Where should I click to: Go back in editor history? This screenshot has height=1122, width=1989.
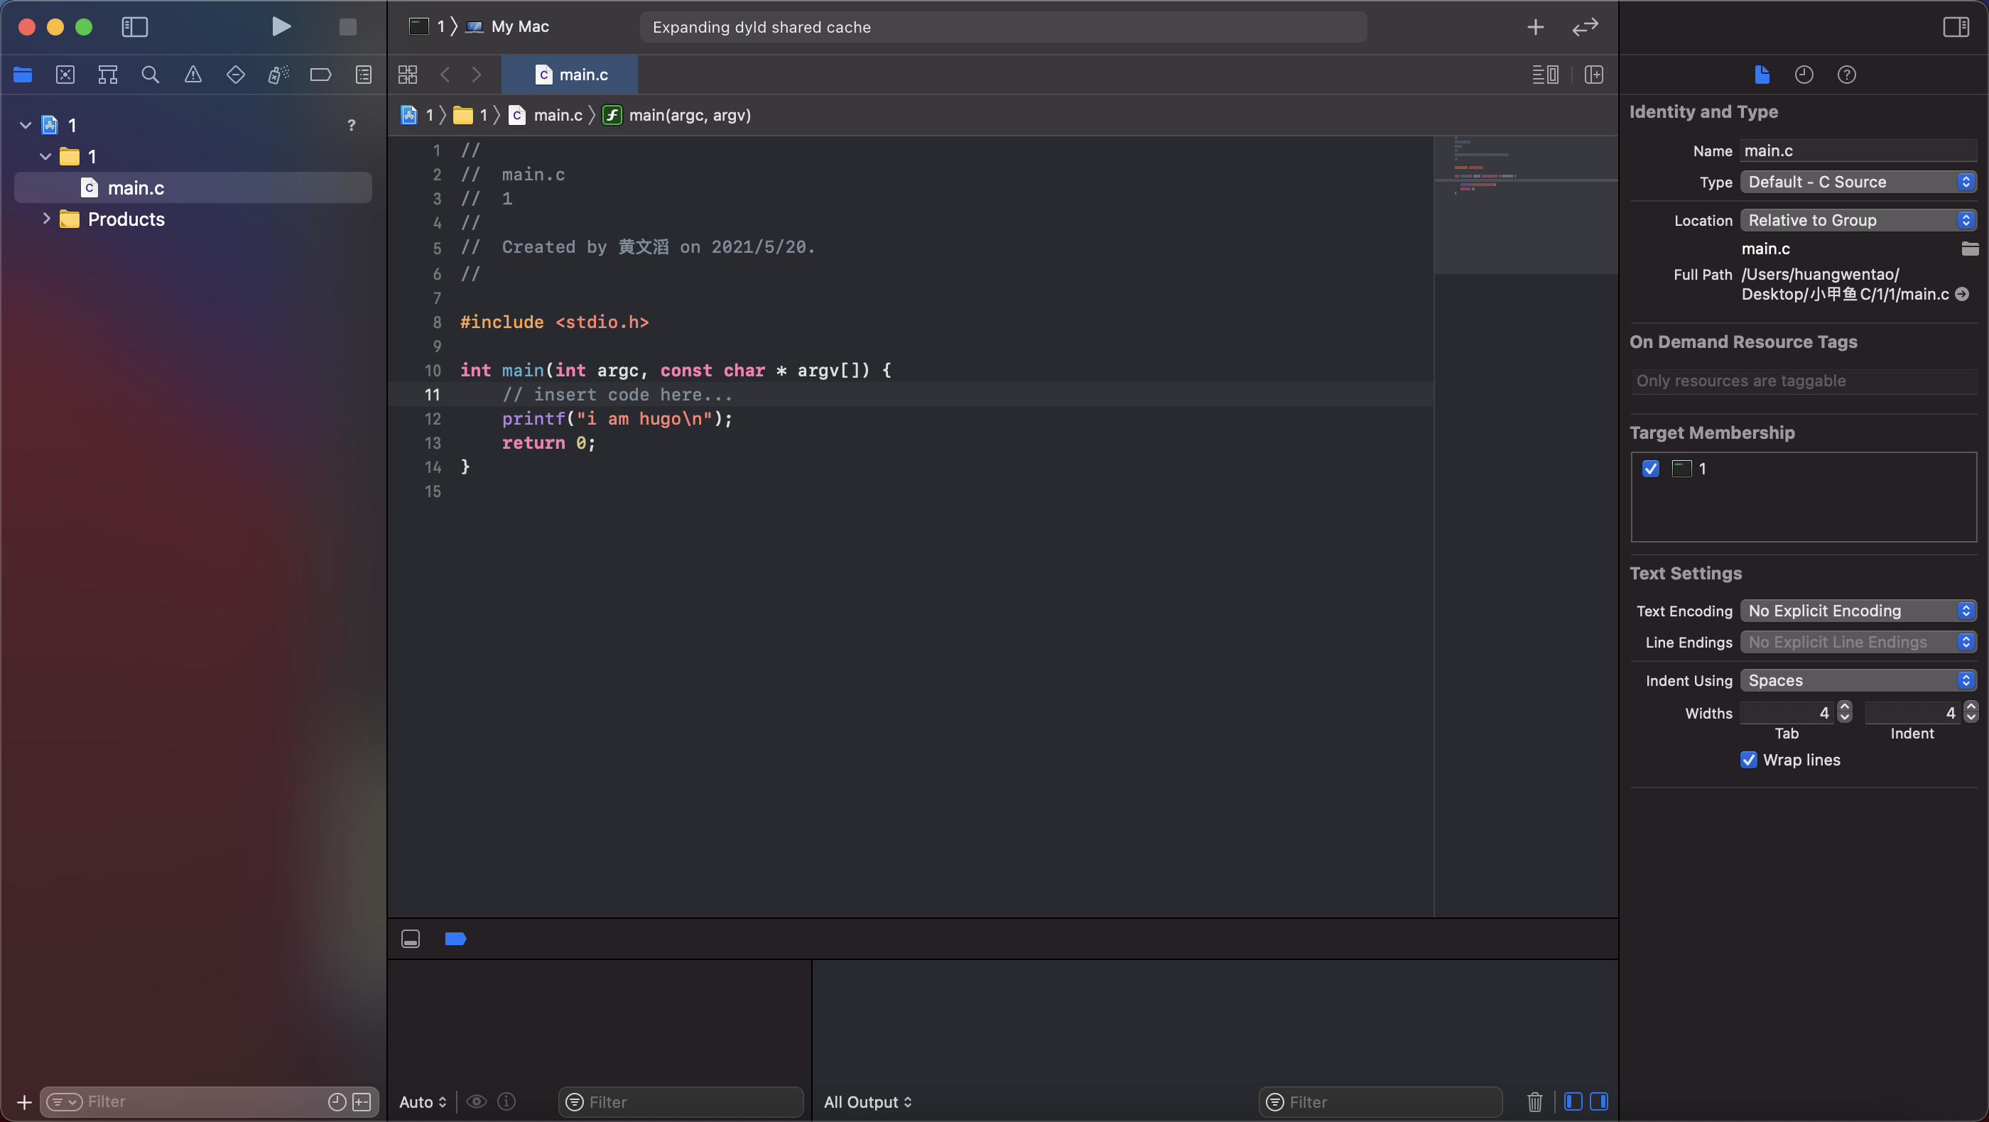tap(445, 75)
